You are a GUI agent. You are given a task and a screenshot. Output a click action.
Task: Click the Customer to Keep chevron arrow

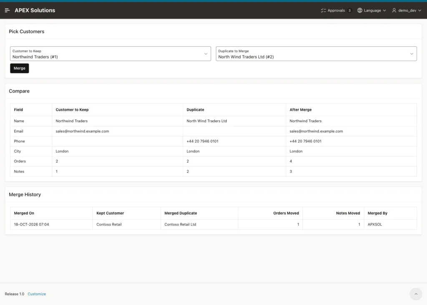click(x=206, y=54)
